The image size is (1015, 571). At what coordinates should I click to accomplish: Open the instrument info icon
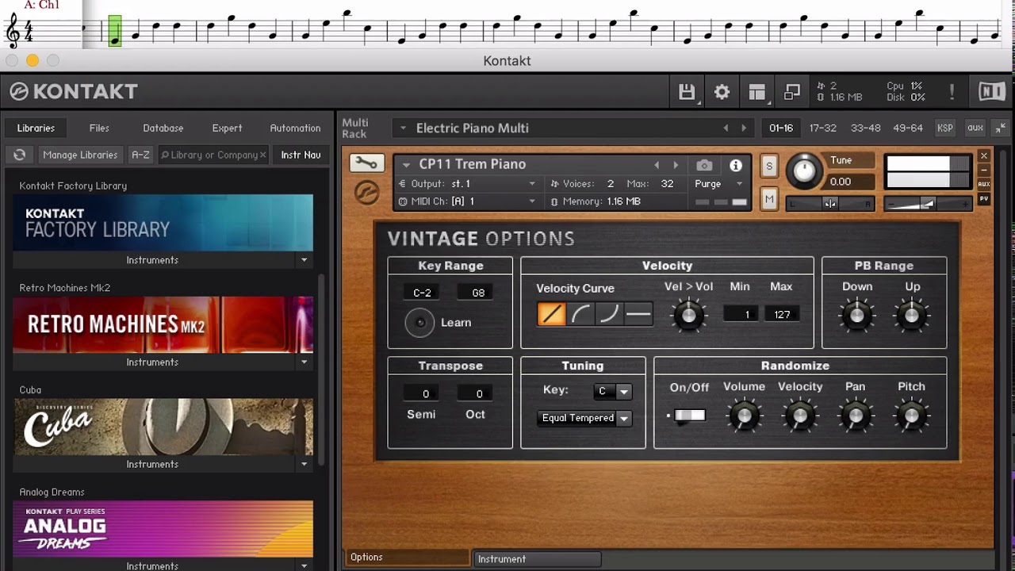736,165
